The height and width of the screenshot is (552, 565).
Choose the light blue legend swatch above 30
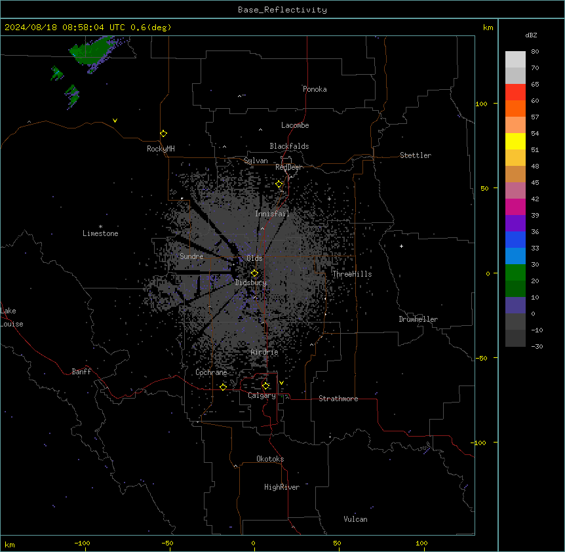click(x=515, y=256)
